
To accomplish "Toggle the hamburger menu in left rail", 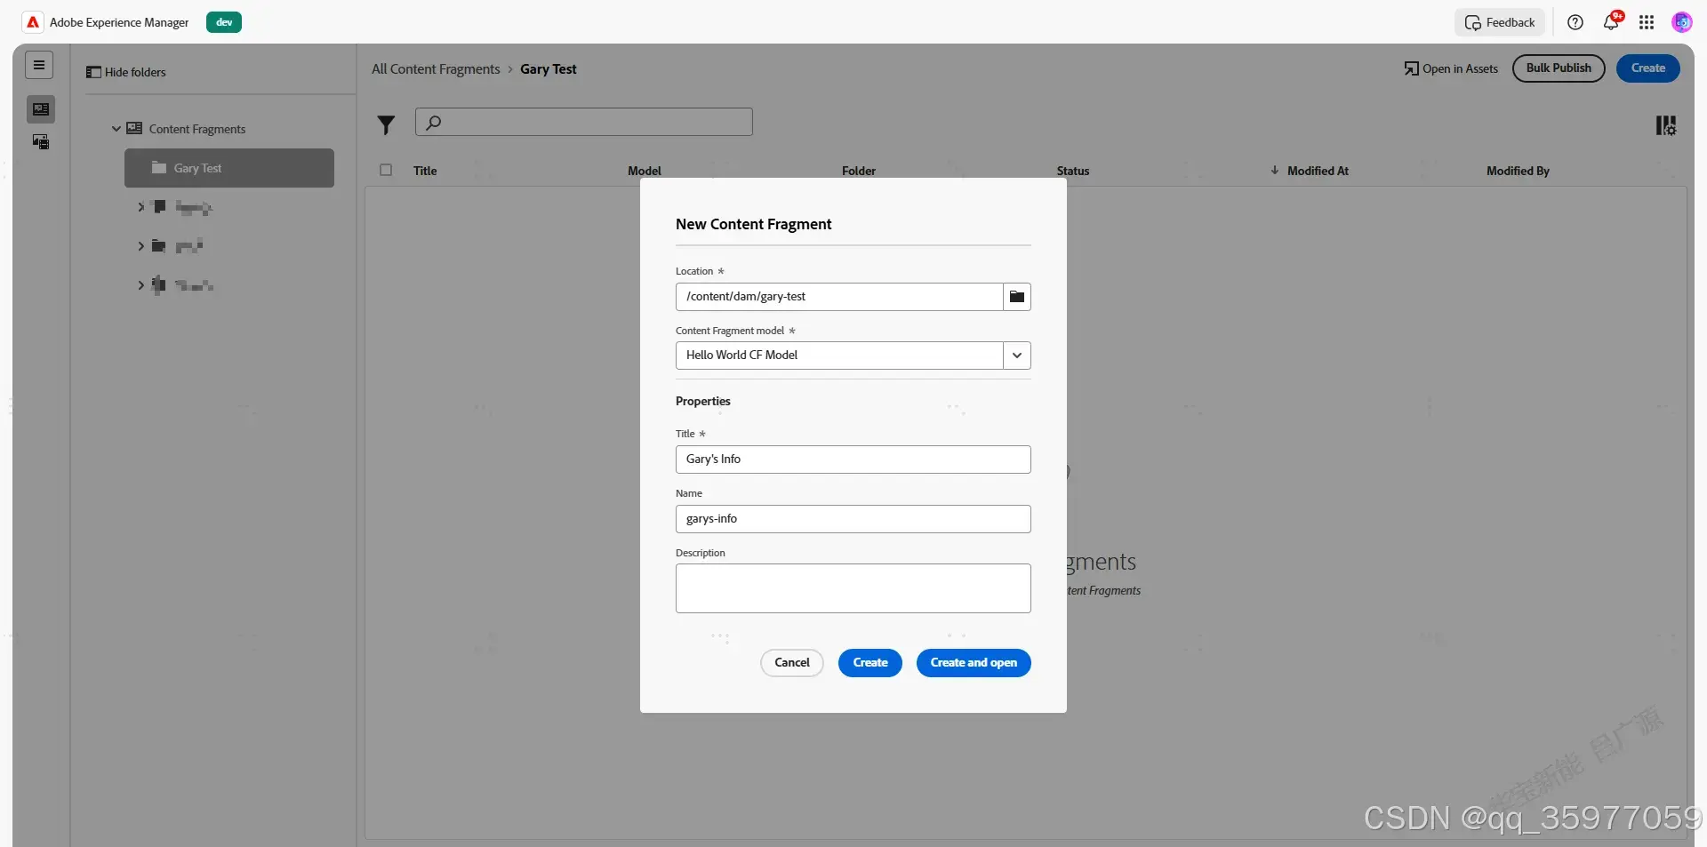I will 39,65.
